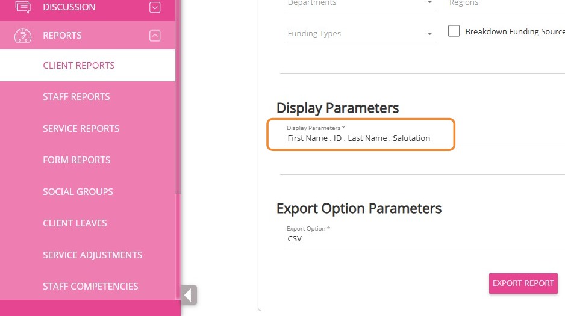Click the Discussion chat bubble icon
565x316 pixels.
point(23,7)
